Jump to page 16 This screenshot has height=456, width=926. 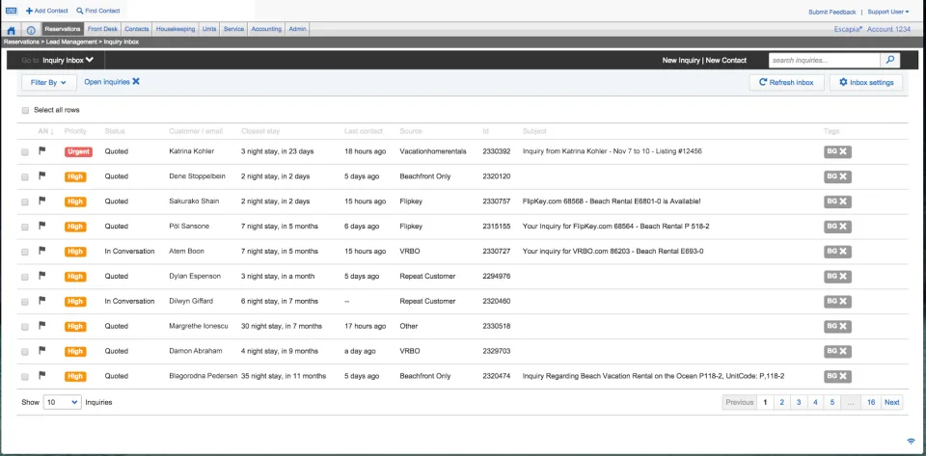click(871, 402)
